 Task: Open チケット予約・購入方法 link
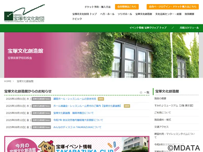97,7
